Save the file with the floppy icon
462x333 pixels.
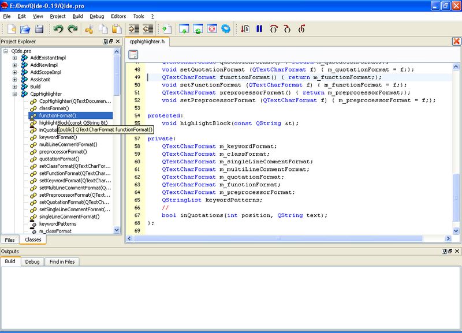pyautogui.click(x=39, y=29)
